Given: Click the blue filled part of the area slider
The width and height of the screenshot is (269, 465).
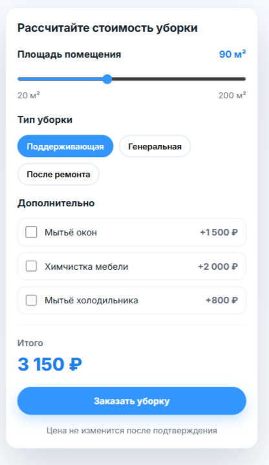Looking at the screenshot, I should click(x=60, y=79).
